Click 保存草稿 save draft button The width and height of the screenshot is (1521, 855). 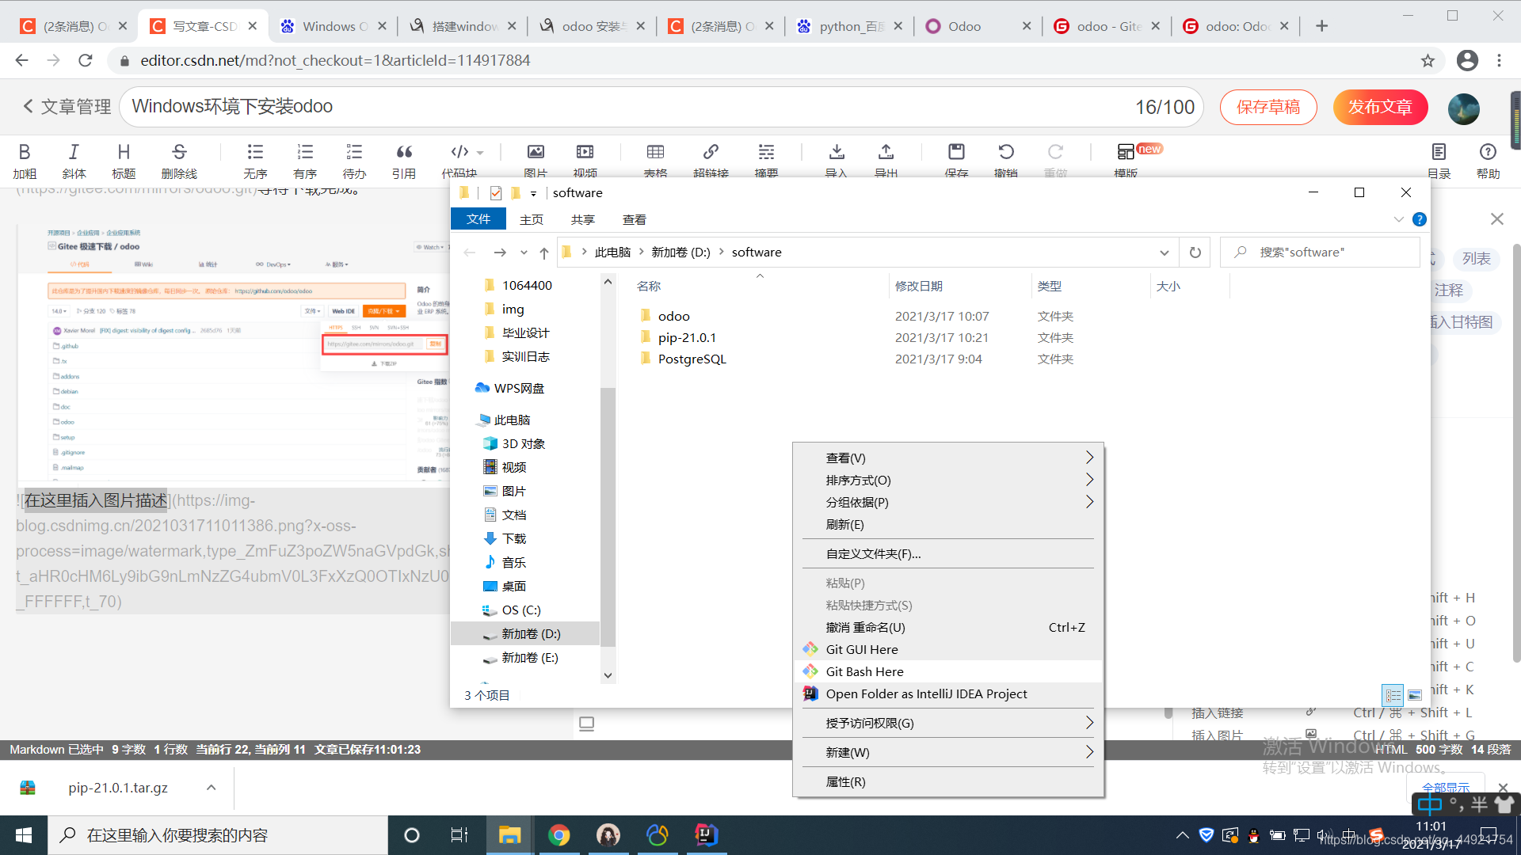[1268, 107]
